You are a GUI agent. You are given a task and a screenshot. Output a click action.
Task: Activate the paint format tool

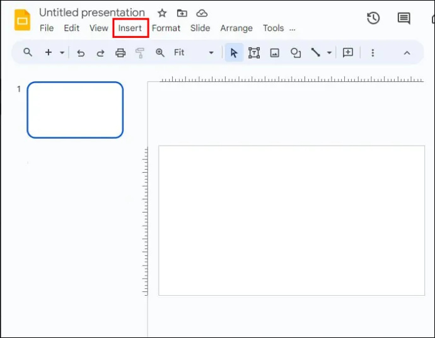point(140,53)
